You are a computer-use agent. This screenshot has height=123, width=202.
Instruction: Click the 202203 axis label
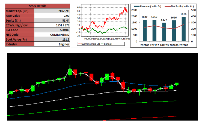[x=164, y=45]
